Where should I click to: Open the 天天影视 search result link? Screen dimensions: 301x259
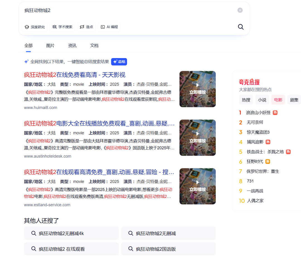[98, 75]
